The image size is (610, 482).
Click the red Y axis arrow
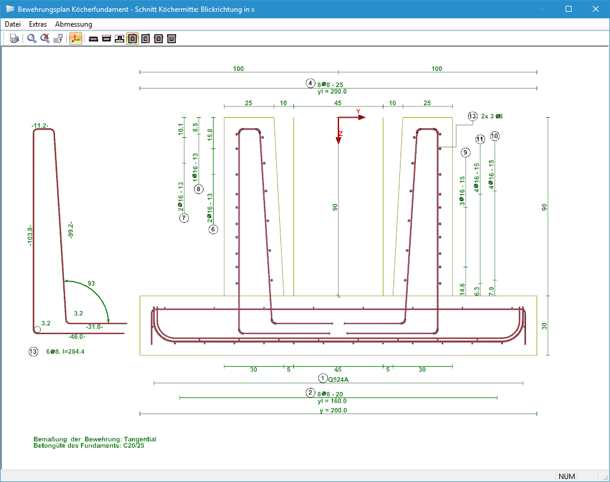pos(353,117)
